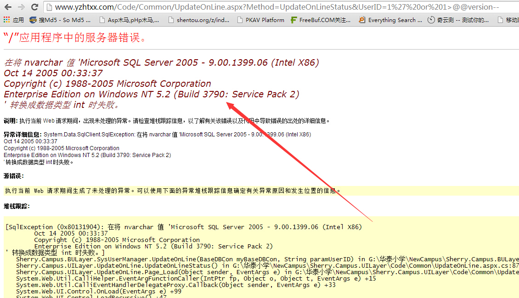
Task: Click the yellow "执行当前 Web 请求期间生成了未处理的异常" source error text
Action: coord(172,191)
